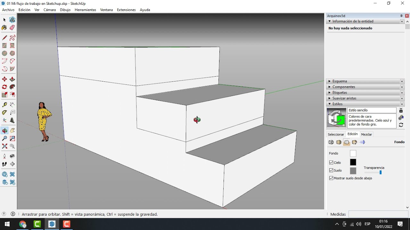Open the Cámara menu
This screenshot has height=230, width=410.
pos(50,10)
